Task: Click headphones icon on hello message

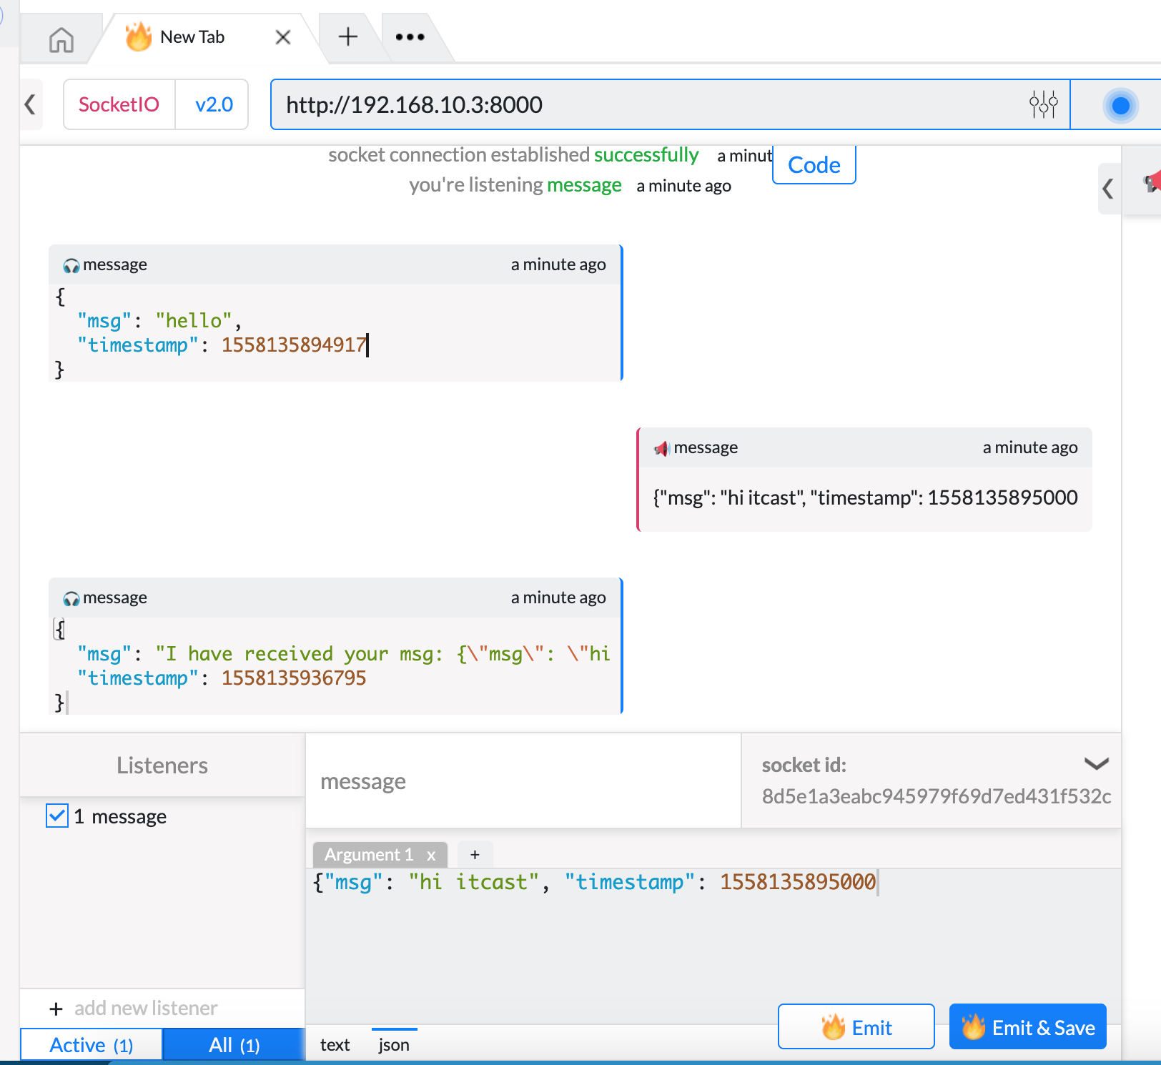Action: point(71,266)
